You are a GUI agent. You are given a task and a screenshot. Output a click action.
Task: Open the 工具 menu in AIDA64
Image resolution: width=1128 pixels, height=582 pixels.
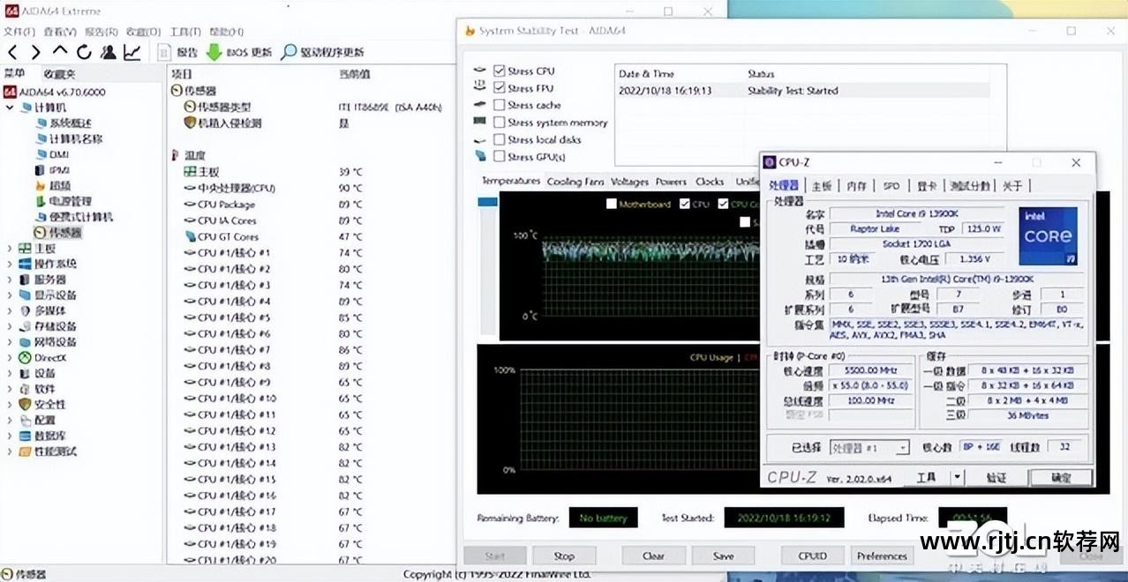point(184,32)
